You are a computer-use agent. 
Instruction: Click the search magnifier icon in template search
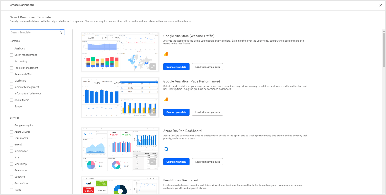click(x=61, y=32)
